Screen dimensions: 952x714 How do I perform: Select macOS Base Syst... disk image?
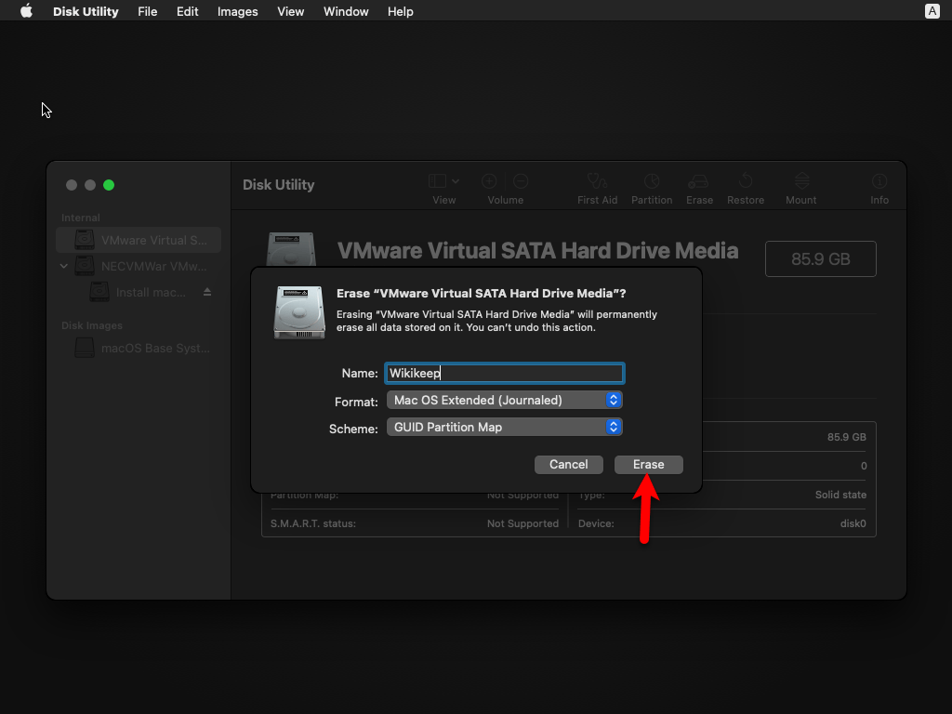click(139, 348)
